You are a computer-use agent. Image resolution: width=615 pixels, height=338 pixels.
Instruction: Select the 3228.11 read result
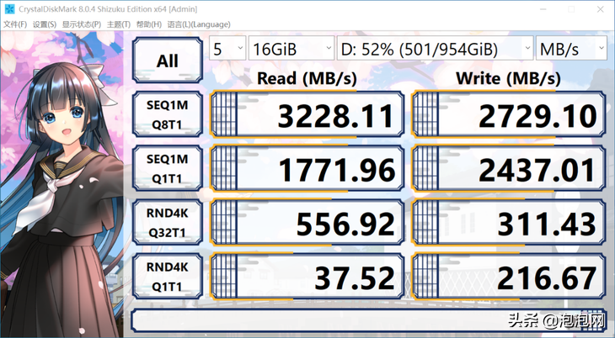(307, 114)
